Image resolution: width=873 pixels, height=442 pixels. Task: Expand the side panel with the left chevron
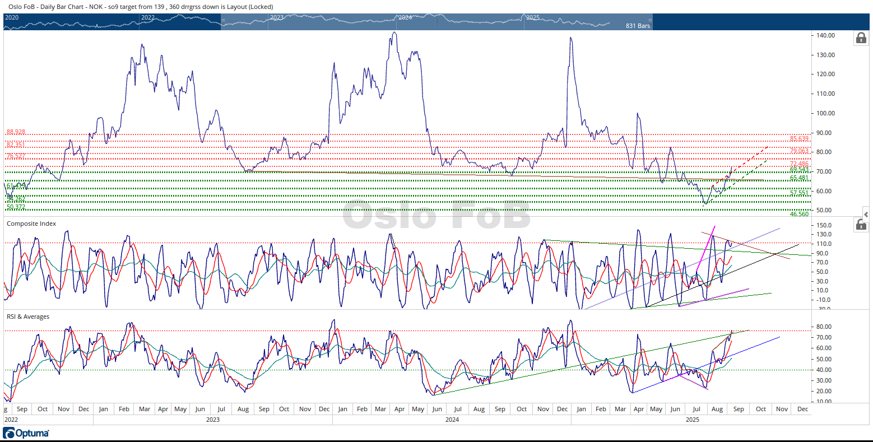click(x=866, y=215)
